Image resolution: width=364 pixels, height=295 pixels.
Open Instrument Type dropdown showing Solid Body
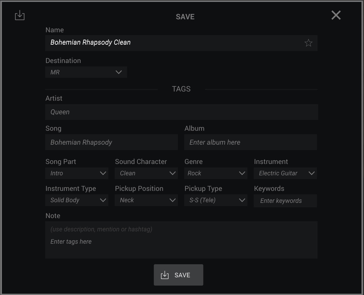click(x=77, y=200)
